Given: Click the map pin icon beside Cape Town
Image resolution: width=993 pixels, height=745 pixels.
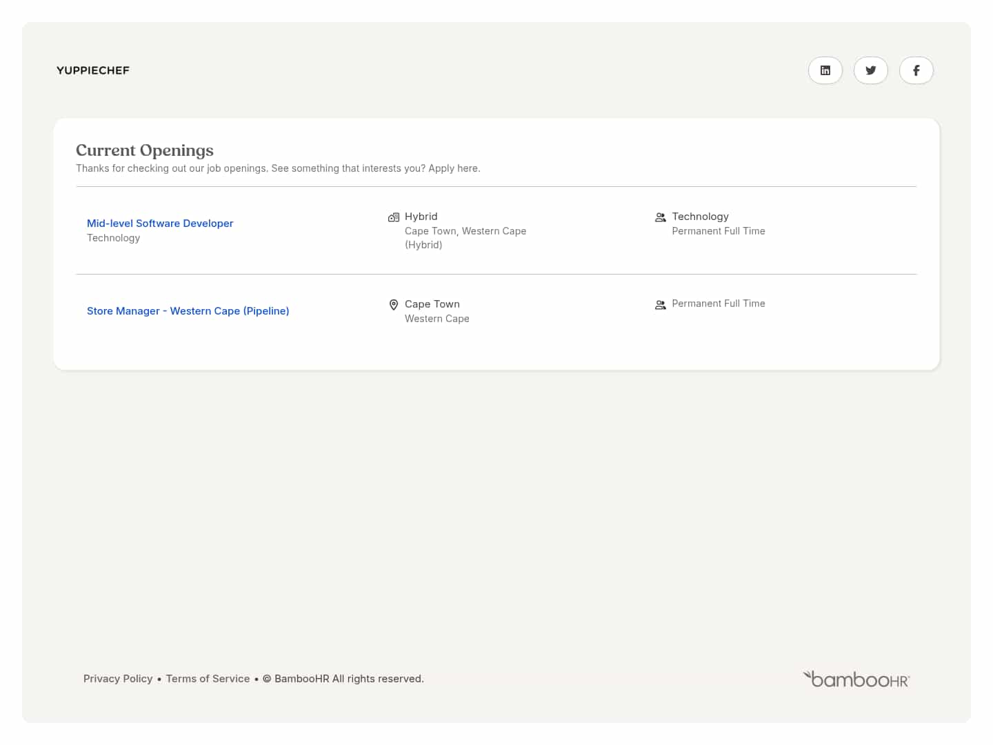Looking at the screenshot, I should click(394, 305).
